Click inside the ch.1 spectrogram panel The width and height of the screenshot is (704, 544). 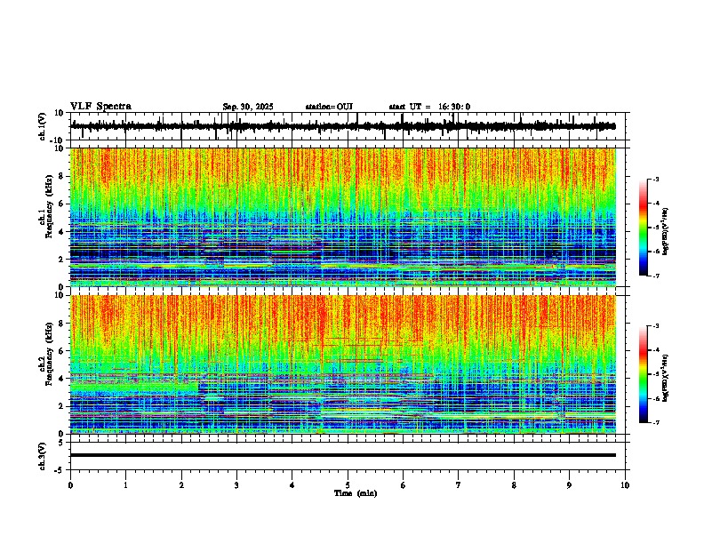342,217
